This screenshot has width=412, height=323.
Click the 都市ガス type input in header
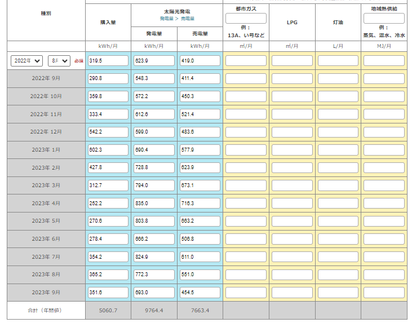(x=246, y=19)
